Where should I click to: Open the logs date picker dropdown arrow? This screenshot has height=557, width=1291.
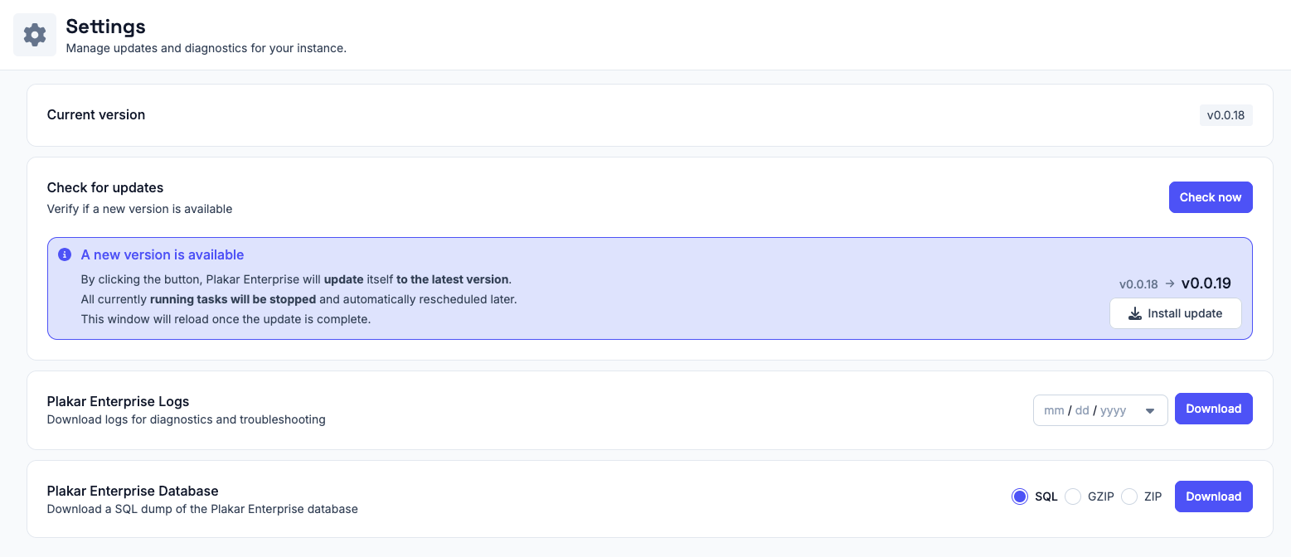pos(1150,410)
